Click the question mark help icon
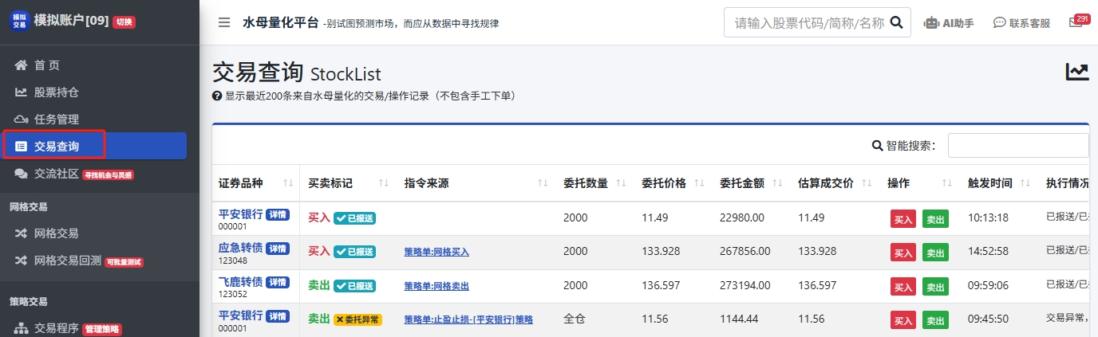 (x=216, y=96)
